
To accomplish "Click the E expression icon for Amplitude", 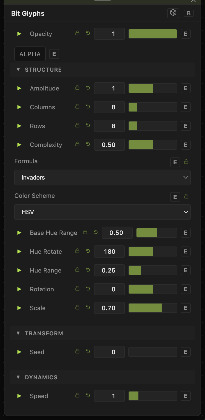I will point(186,88).
